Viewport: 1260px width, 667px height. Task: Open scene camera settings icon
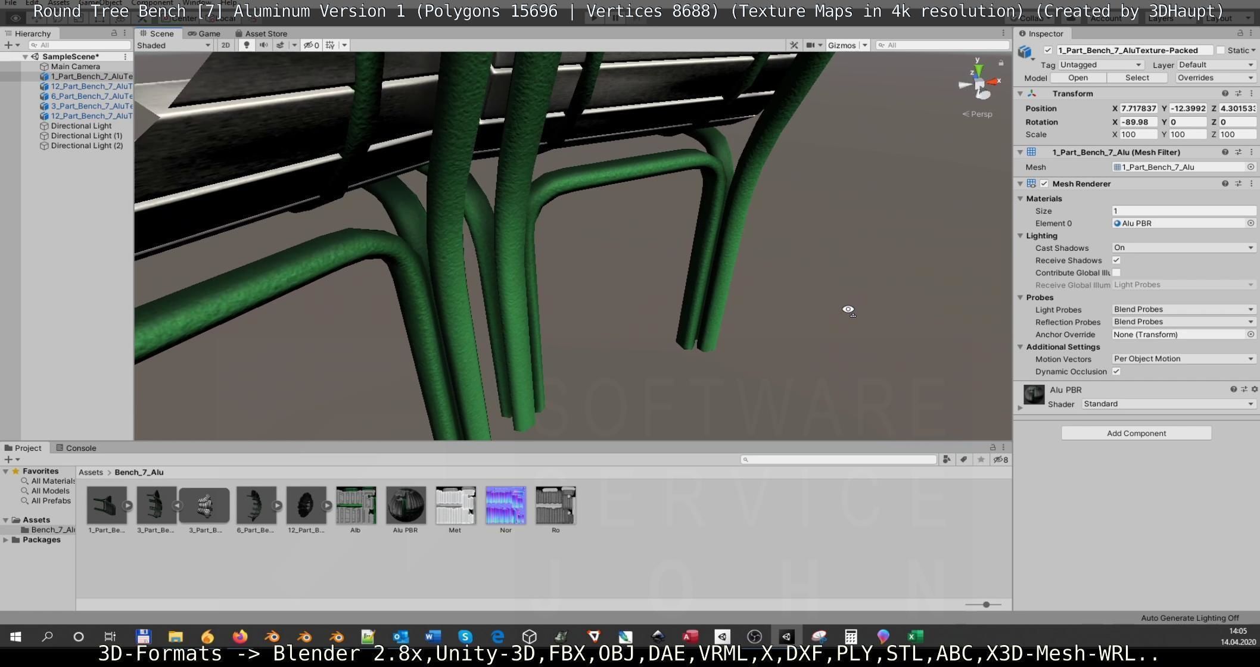tap(811, 45)
